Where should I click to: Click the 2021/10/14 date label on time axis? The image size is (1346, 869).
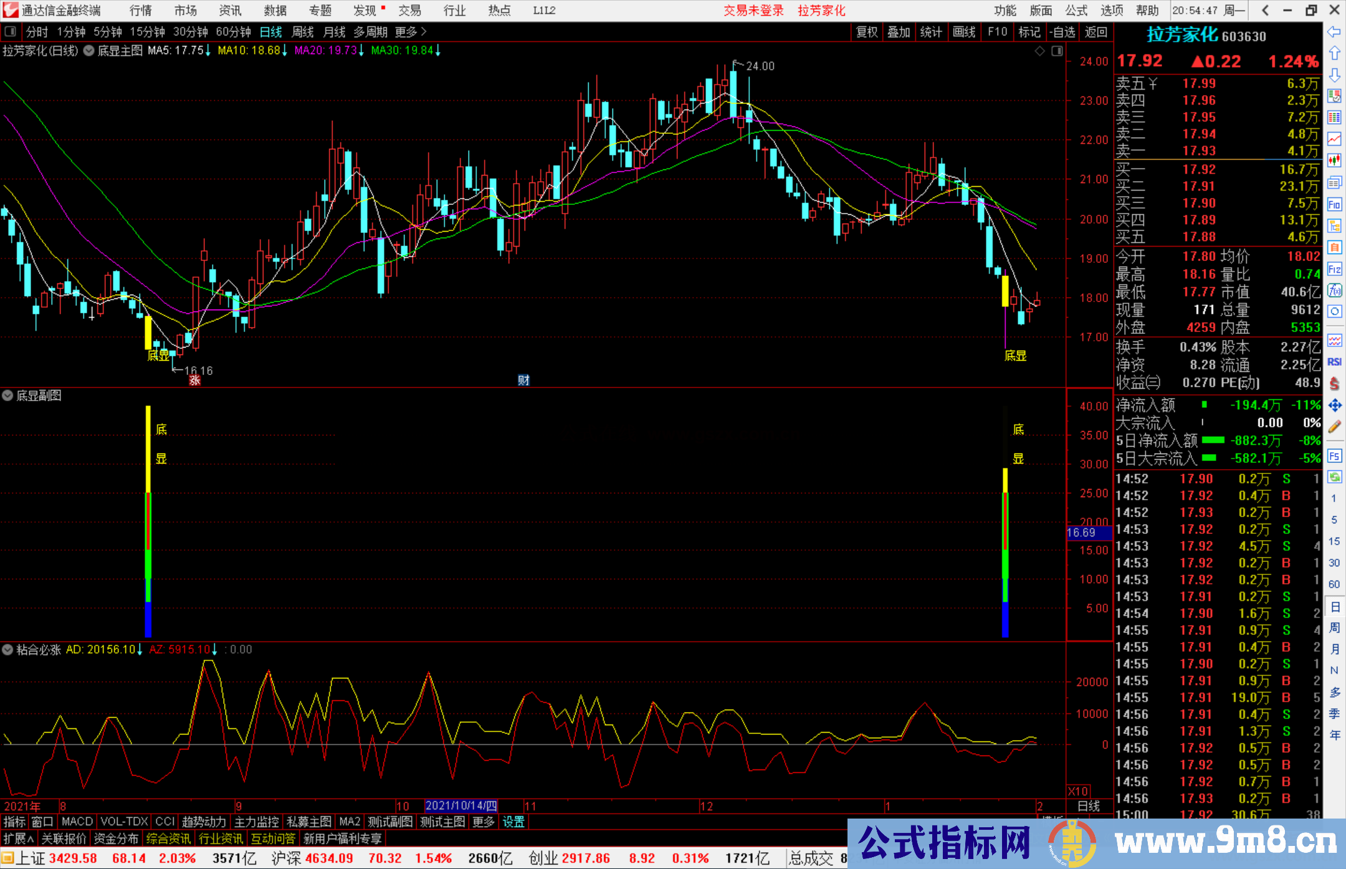[x=461, y=806]
